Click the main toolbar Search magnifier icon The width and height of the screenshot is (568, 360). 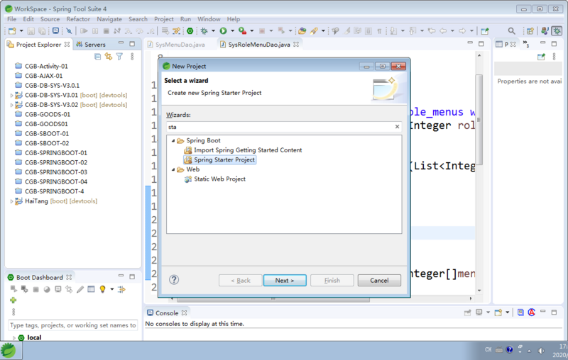pyautogui.click(x=511, y=31)
